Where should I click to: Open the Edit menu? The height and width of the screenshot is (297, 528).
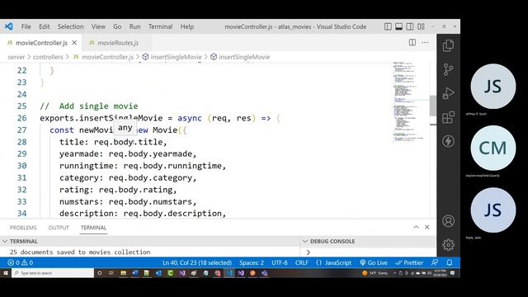coord(44,26)
